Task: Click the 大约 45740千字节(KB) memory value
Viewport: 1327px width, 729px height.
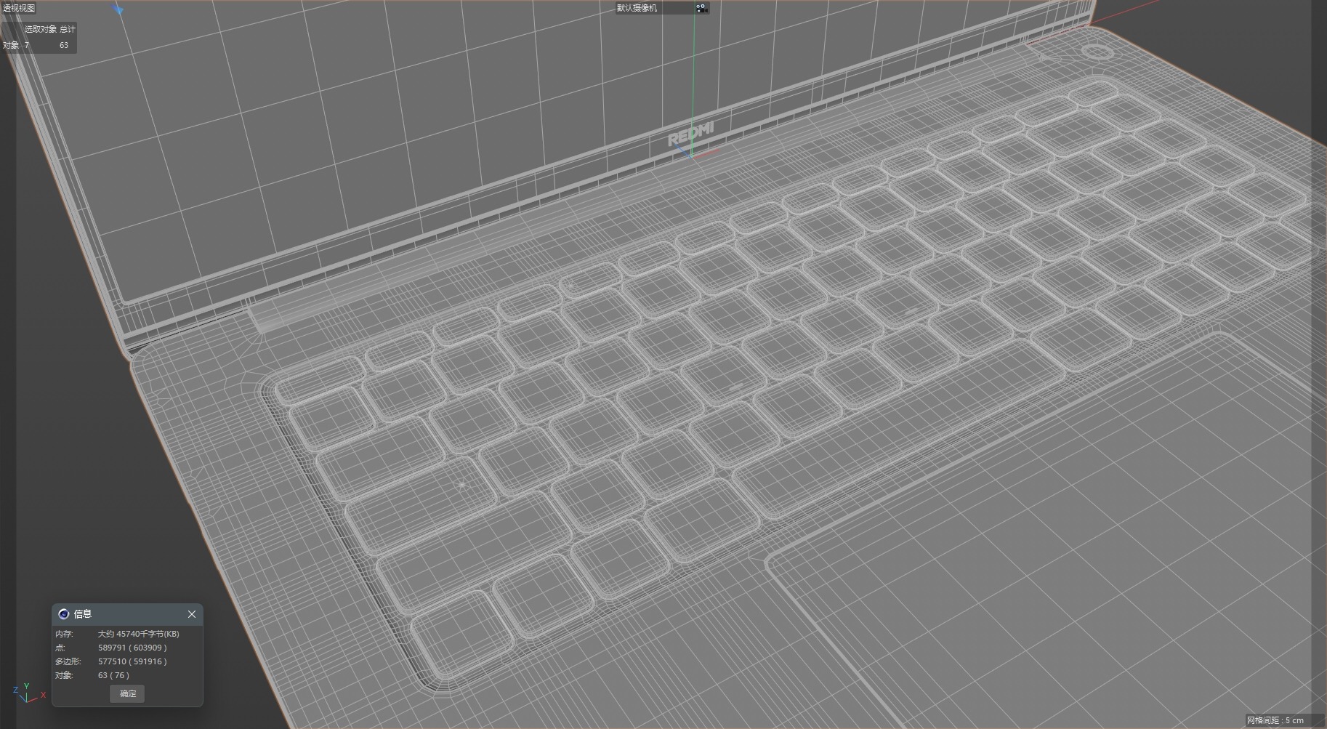Action: click(139, 634)
